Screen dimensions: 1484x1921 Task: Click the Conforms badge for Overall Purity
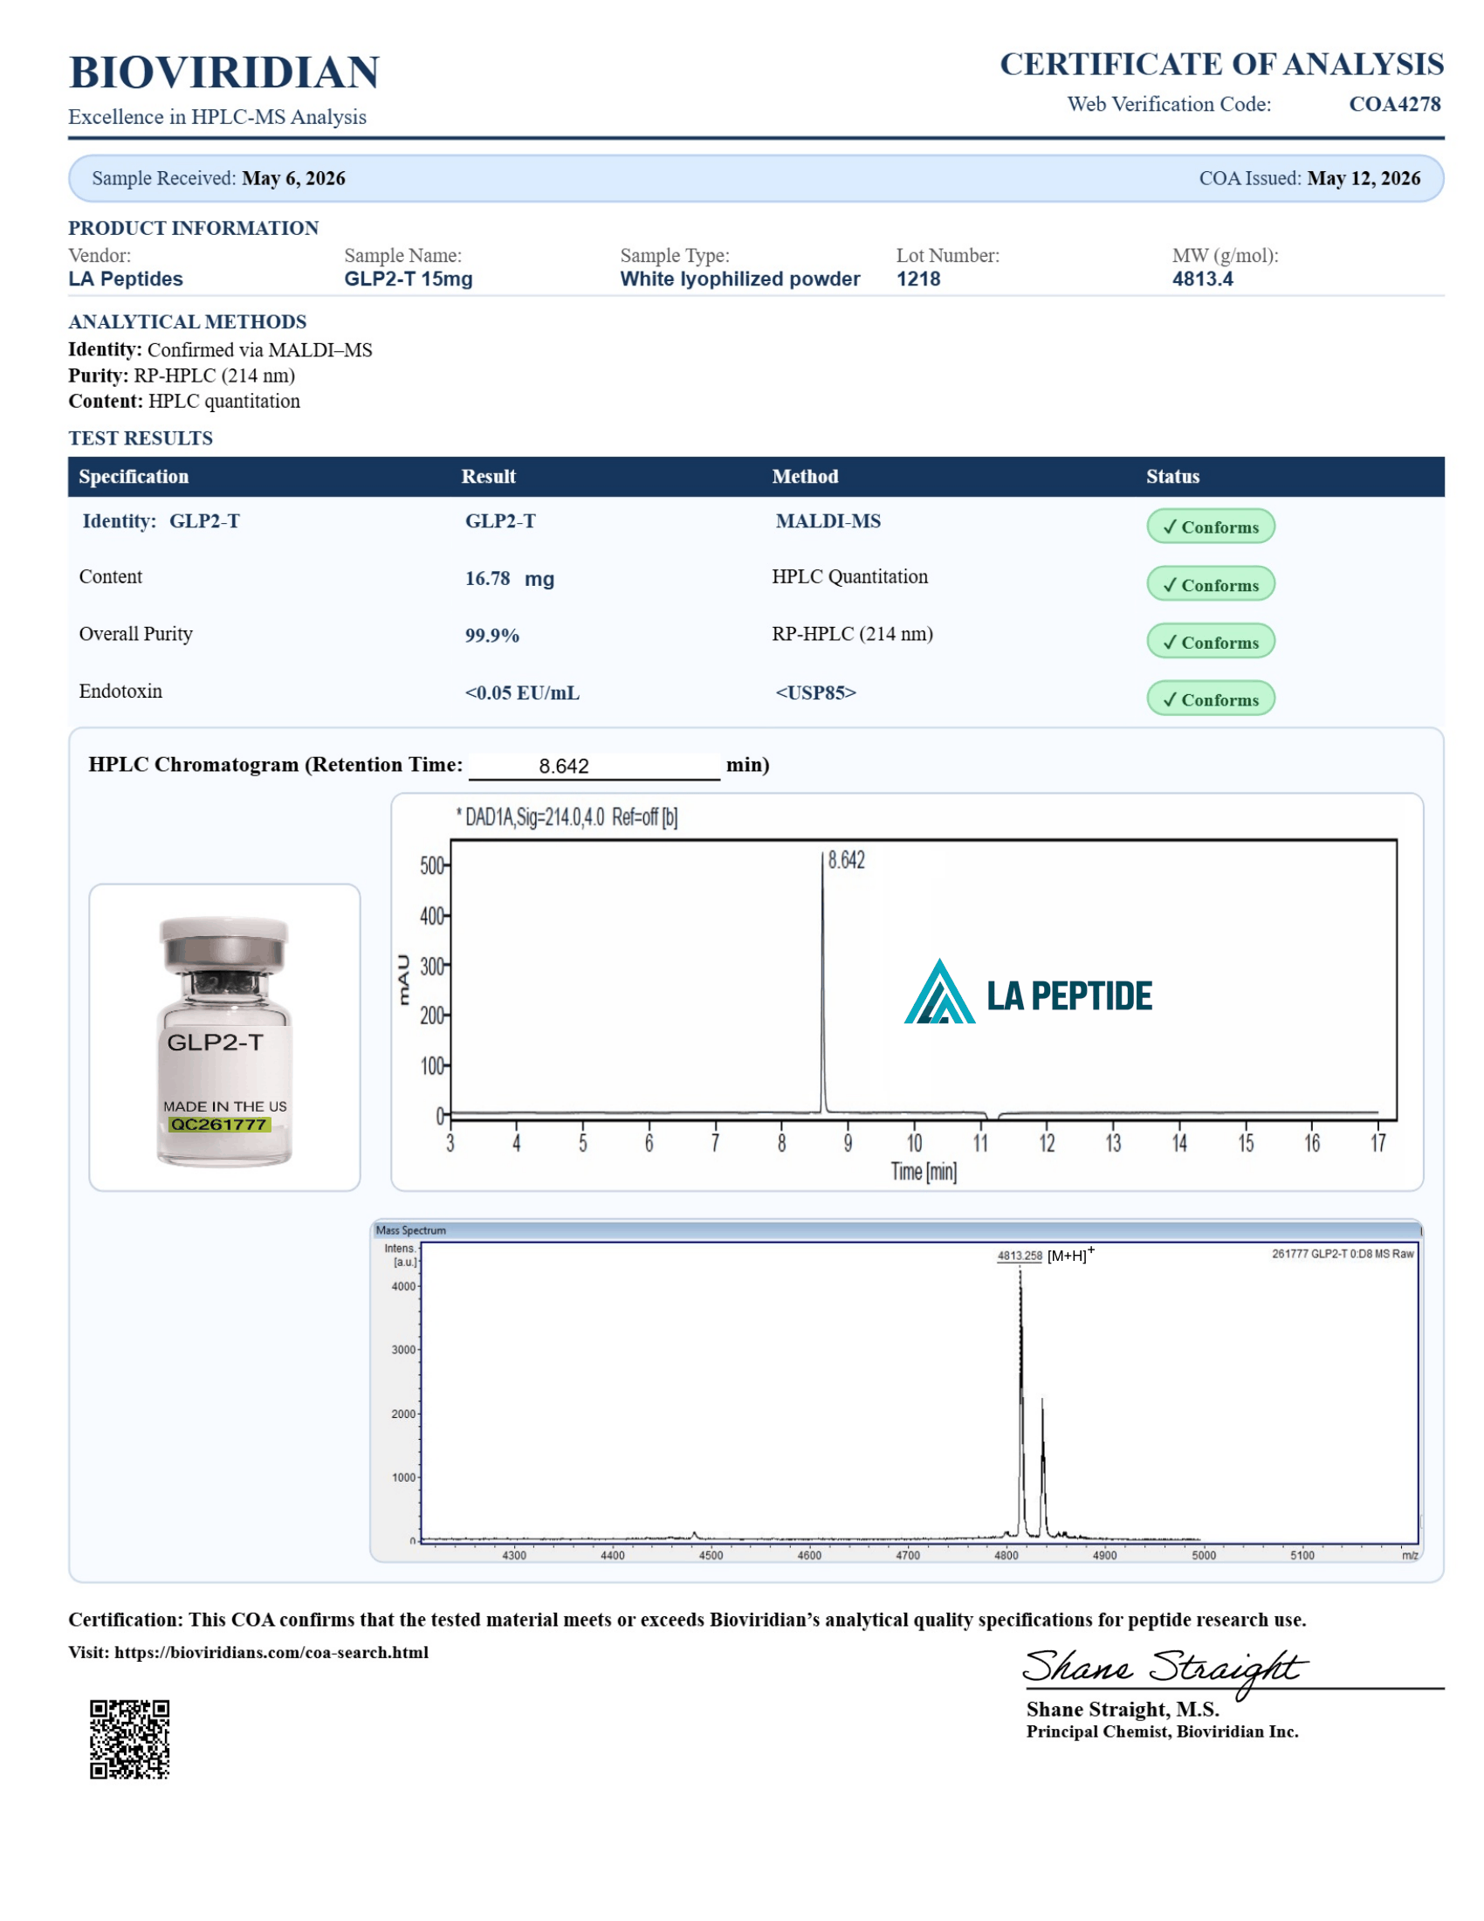click(x=1211, y=641)
